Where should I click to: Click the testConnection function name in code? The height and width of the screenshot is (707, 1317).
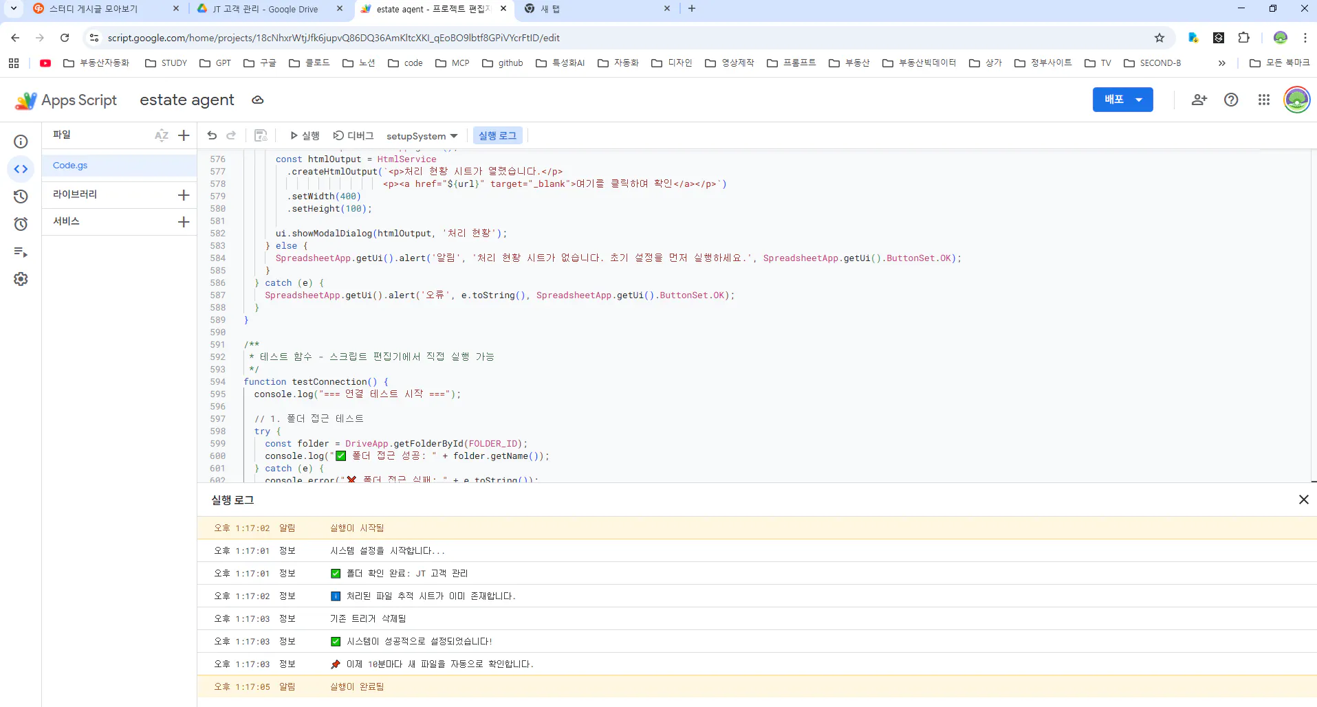point(329,382)
